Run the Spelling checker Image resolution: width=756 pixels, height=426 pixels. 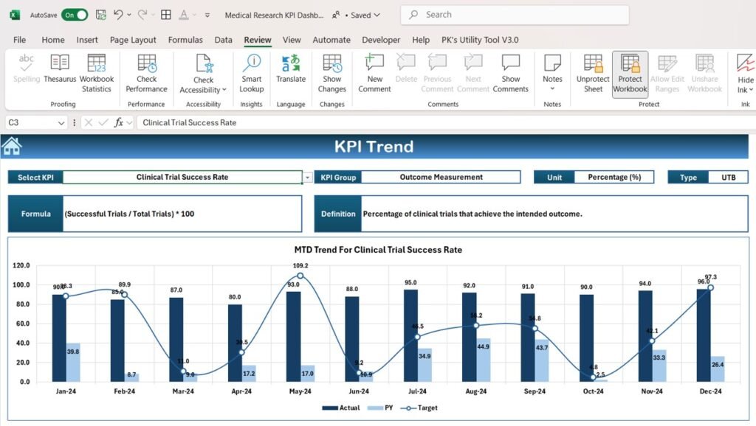26,71
